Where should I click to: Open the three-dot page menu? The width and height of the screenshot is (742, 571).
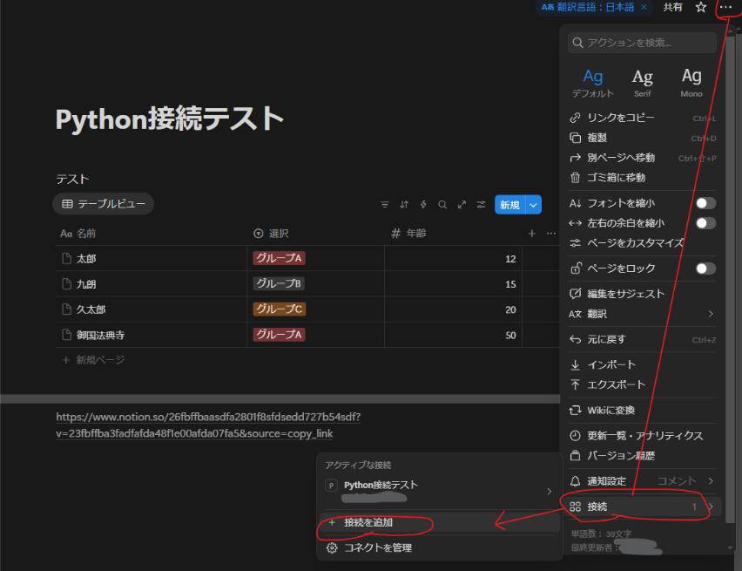(725, 7)
